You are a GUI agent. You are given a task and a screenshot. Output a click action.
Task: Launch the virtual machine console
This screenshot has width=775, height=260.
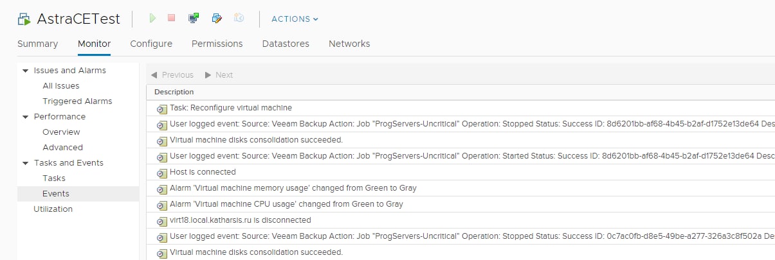194,19
